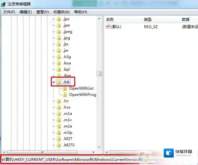Select the OpenWithList subkey

click(x=81, y=88)
